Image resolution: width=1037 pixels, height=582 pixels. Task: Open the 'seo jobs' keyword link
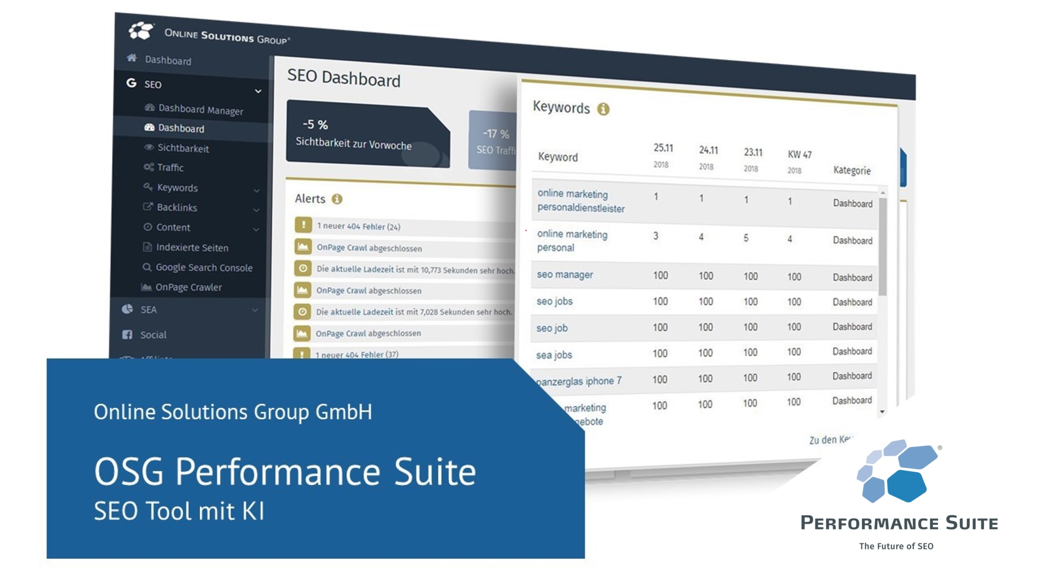pos(554,301)
